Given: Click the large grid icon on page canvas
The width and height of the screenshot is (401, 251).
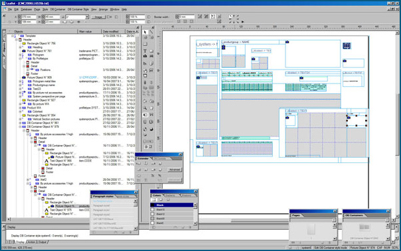Looking at the screenshot, I should [x=347, y=46].
